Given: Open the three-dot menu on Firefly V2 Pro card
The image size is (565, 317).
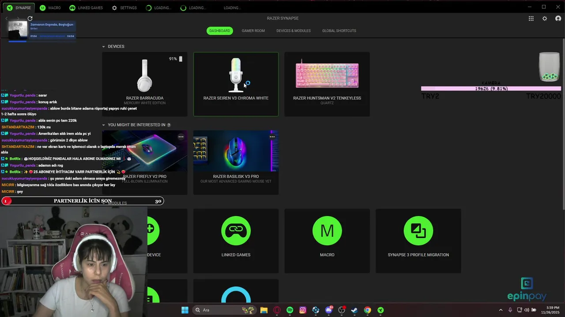Looking at the screenshot, I should click(x=181, y=137).
